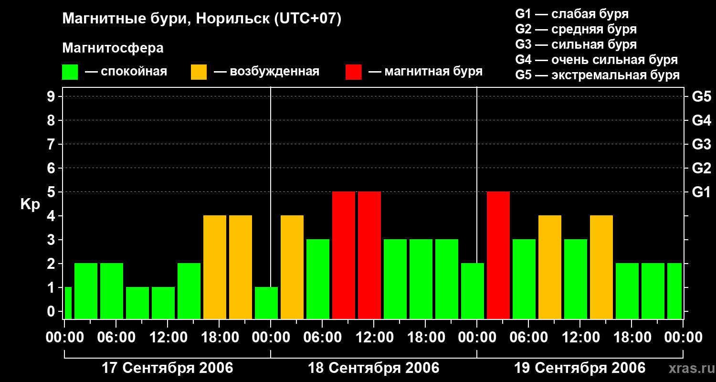
Task: Click the 'G2' label on the right axis
Action: click(701, 168)
